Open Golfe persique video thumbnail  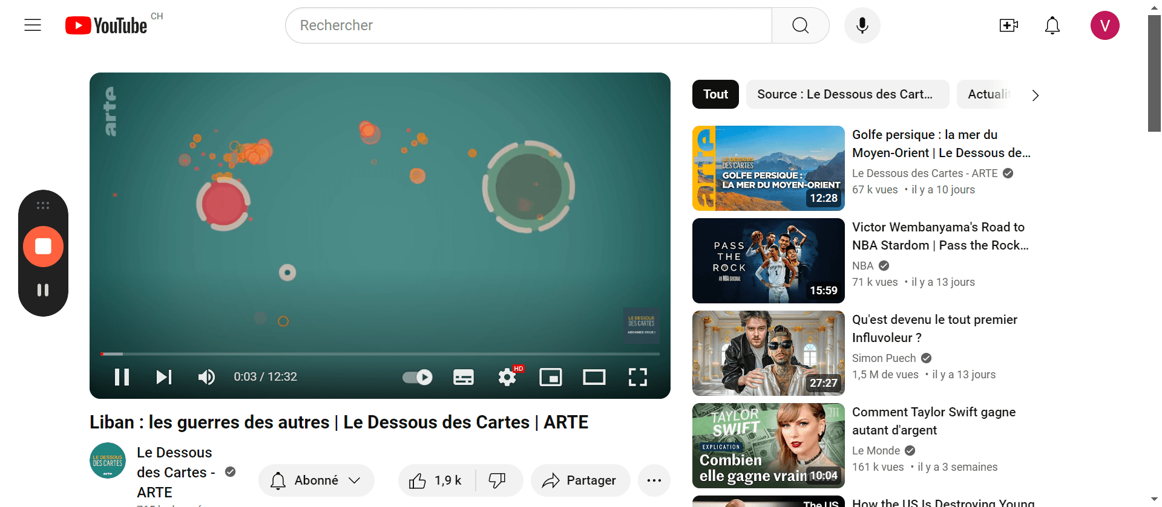[x=769, y=168]
